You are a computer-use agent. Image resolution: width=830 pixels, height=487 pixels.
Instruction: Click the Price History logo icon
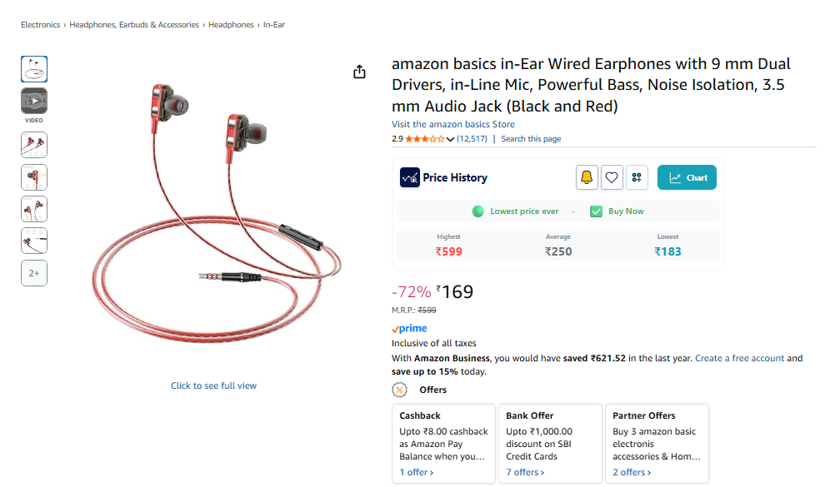409,177
